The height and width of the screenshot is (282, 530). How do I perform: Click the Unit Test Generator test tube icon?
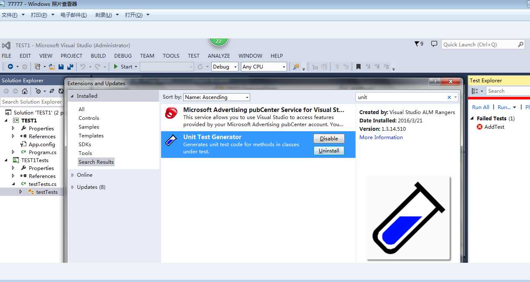click(171, 140)
